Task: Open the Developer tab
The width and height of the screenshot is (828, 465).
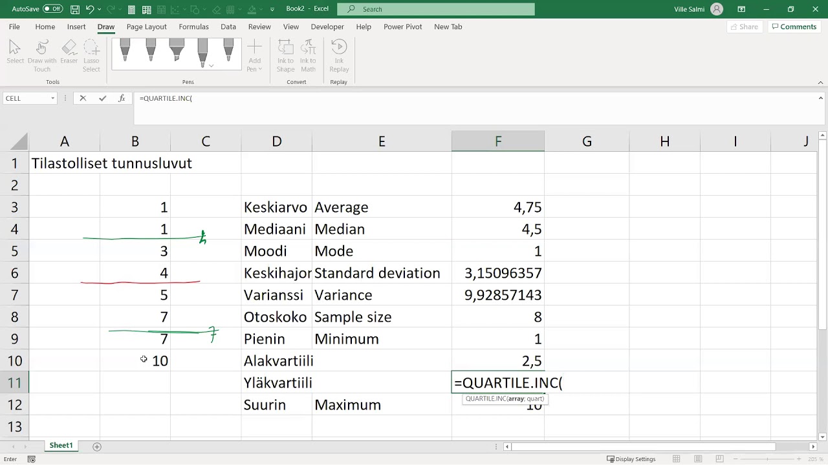Action: [327, 26]
